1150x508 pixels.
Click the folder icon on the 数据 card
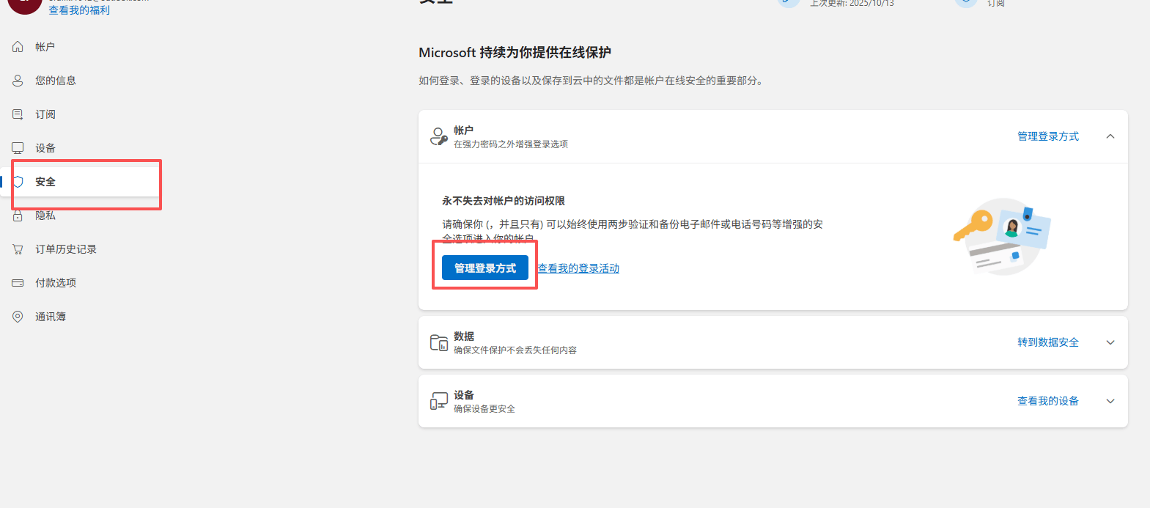click(438, 342)
